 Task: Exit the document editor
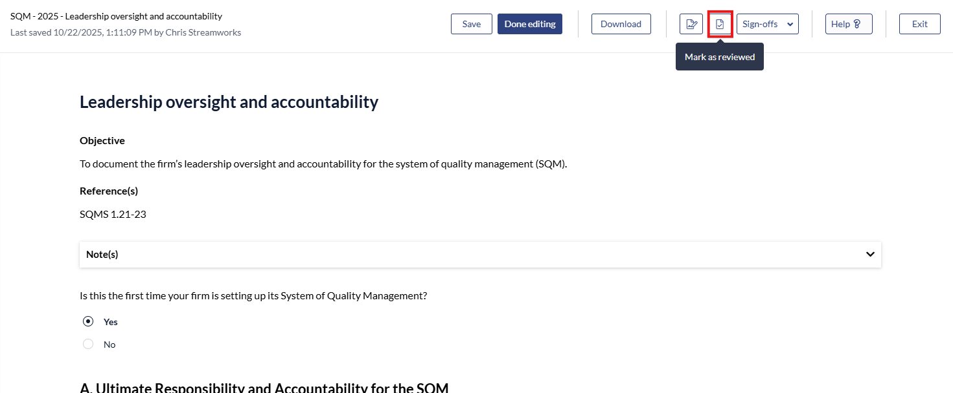click(919, 24)
